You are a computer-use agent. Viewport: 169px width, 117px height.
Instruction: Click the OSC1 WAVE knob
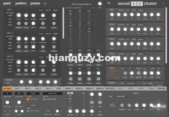(x=19, y=15)
